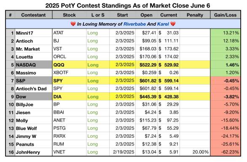247x162 pixels.
Task: Click the 2/19/2025 start date
Action: (123, 152)
